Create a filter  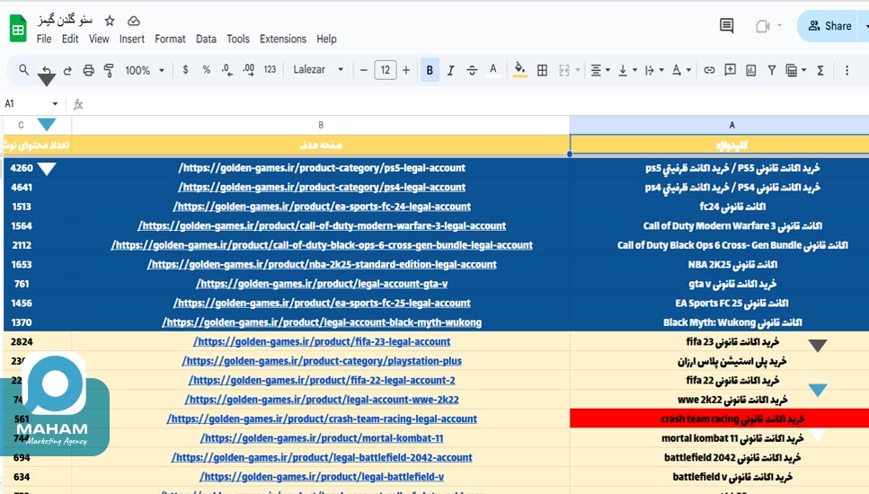[x=771, y=70]
